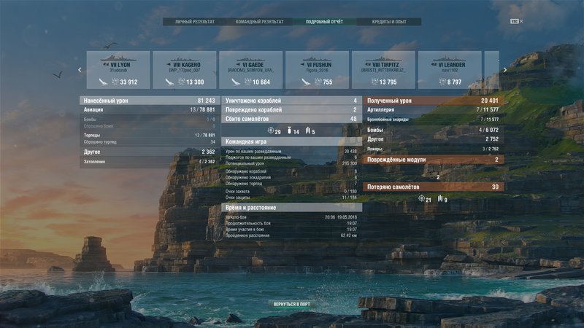Click the Авиация row showing 13 / 78 881
This screenshot has height=328, width=584.
click(150, 110)
